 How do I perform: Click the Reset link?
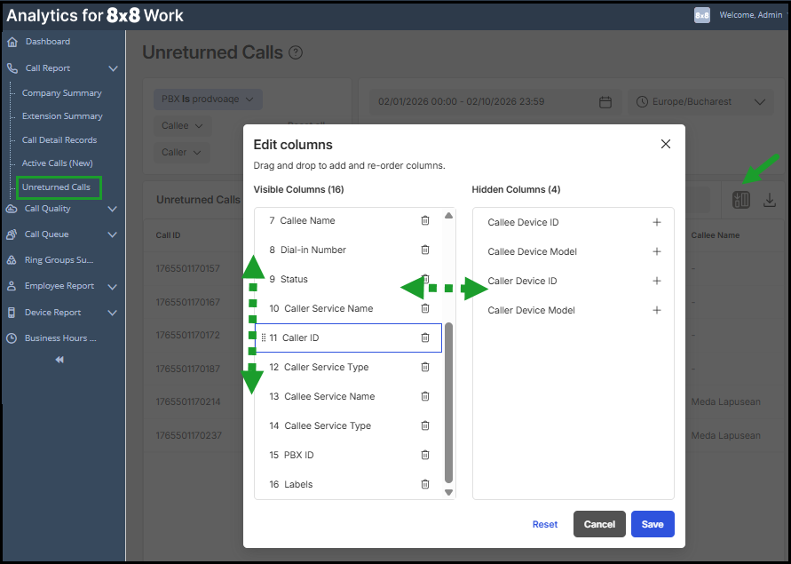tap(545, 524)
